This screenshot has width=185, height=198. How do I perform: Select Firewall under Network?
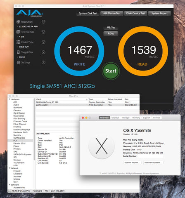(17, 171)
